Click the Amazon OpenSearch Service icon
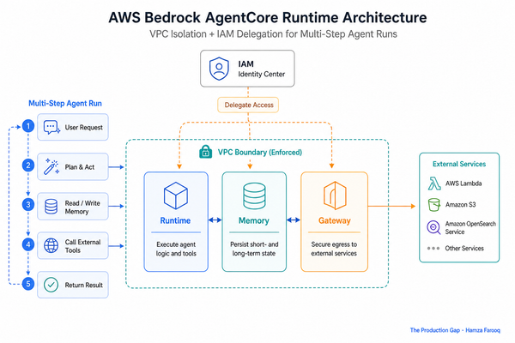 point(433,227)
